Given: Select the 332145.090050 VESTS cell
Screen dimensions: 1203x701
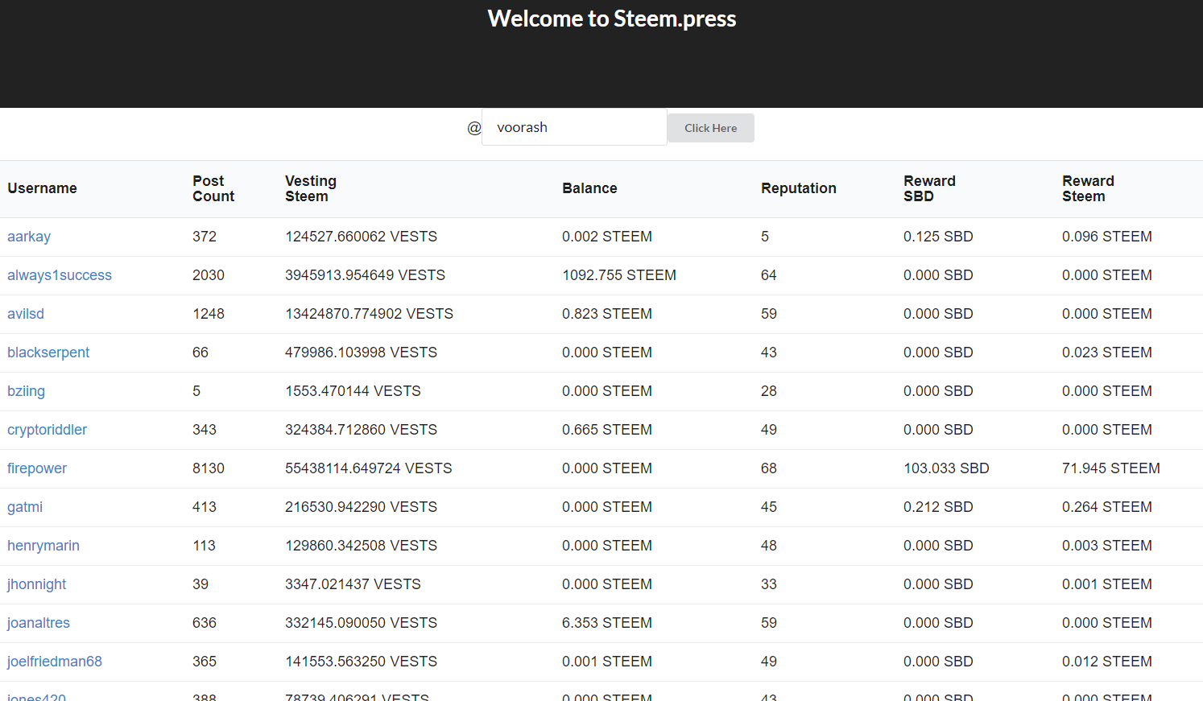Looking at the screenshot, I should click(x=361, y=623).
